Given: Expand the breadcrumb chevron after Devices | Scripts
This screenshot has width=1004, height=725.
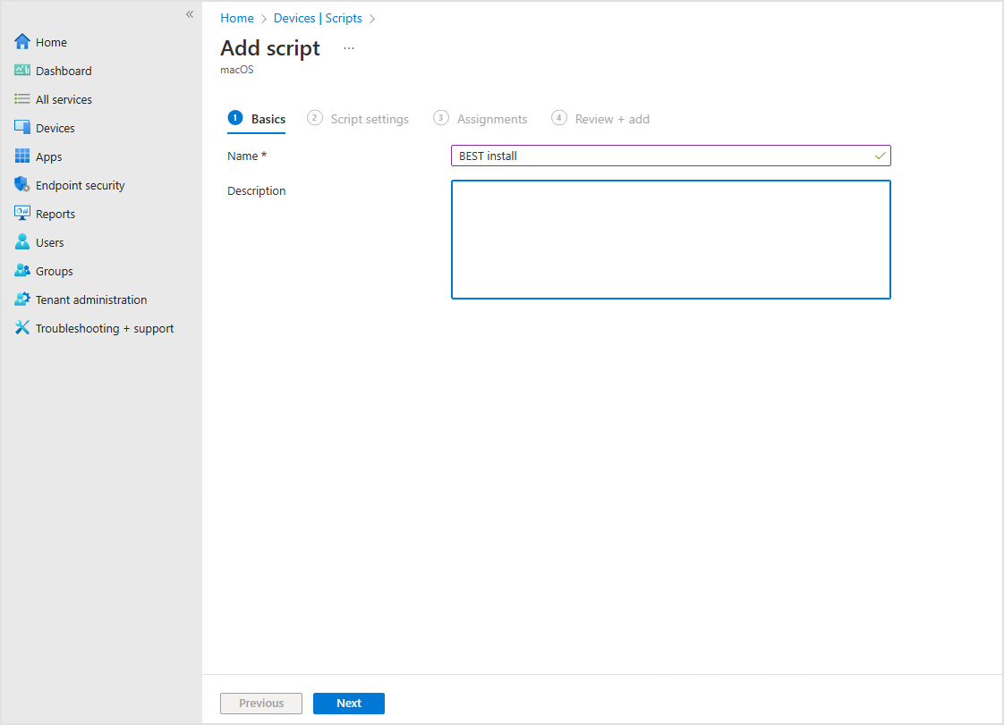Looking at the screenshot, I should point(372,18).
